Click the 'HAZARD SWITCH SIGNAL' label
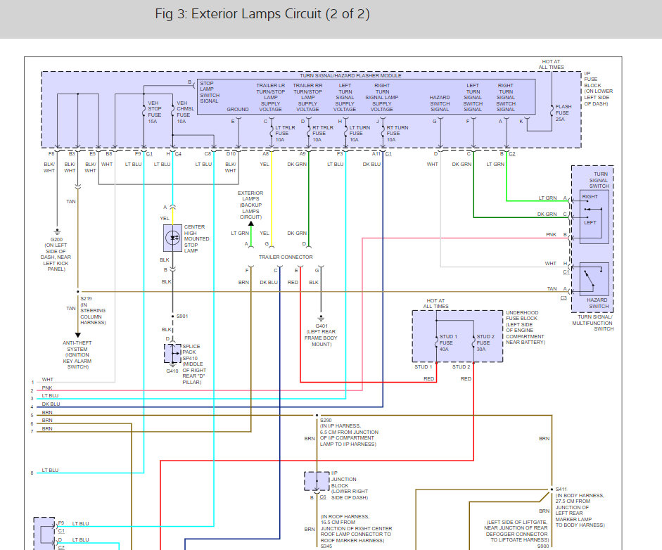 coord(440,103)
